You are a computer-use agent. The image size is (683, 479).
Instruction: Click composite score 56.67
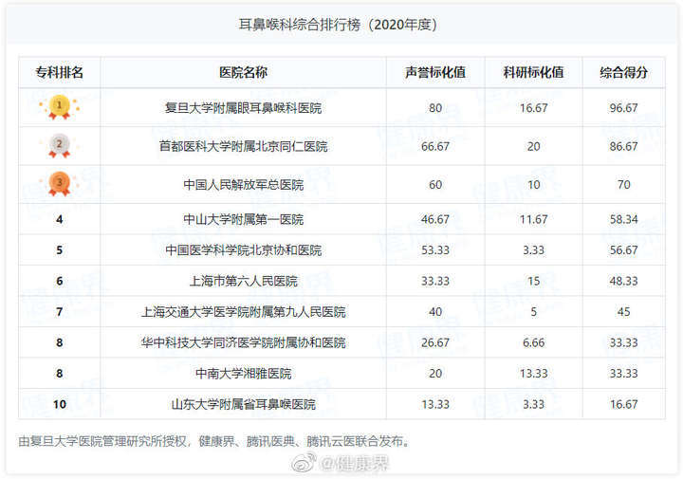point(624,250)
